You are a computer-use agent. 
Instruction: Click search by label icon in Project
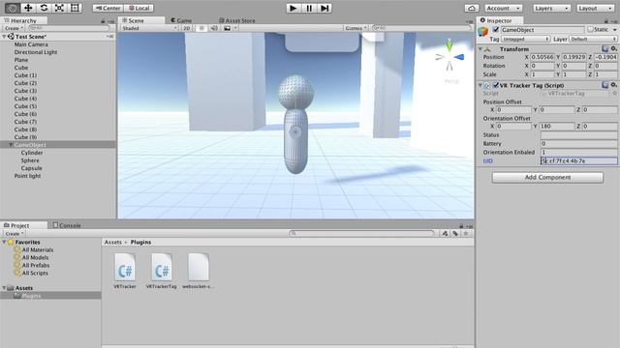click(455, 234)
